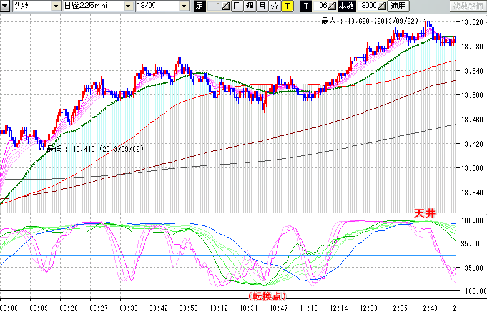Screen dimensions: 487x312
Task: Click the small menu icon left of 先物
Action: tap(5, 6)
